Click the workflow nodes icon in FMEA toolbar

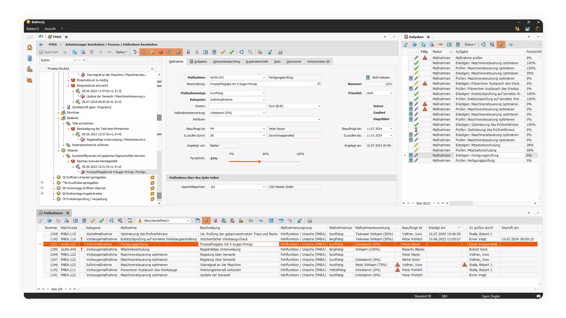[x=241, y=52]
